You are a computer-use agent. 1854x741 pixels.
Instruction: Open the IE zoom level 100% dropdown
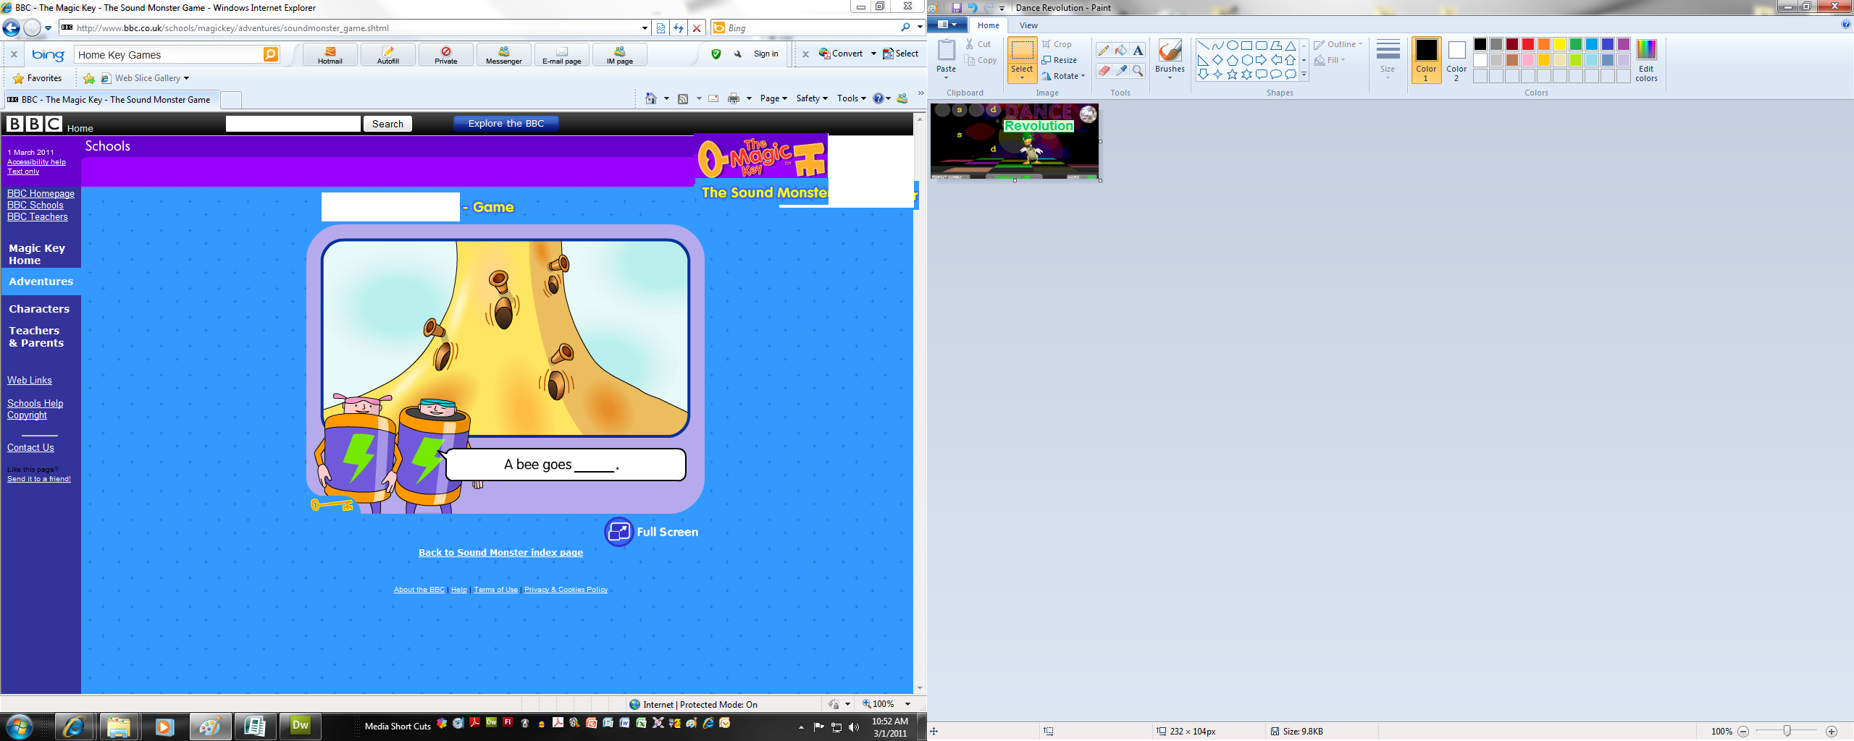point(907,704)
